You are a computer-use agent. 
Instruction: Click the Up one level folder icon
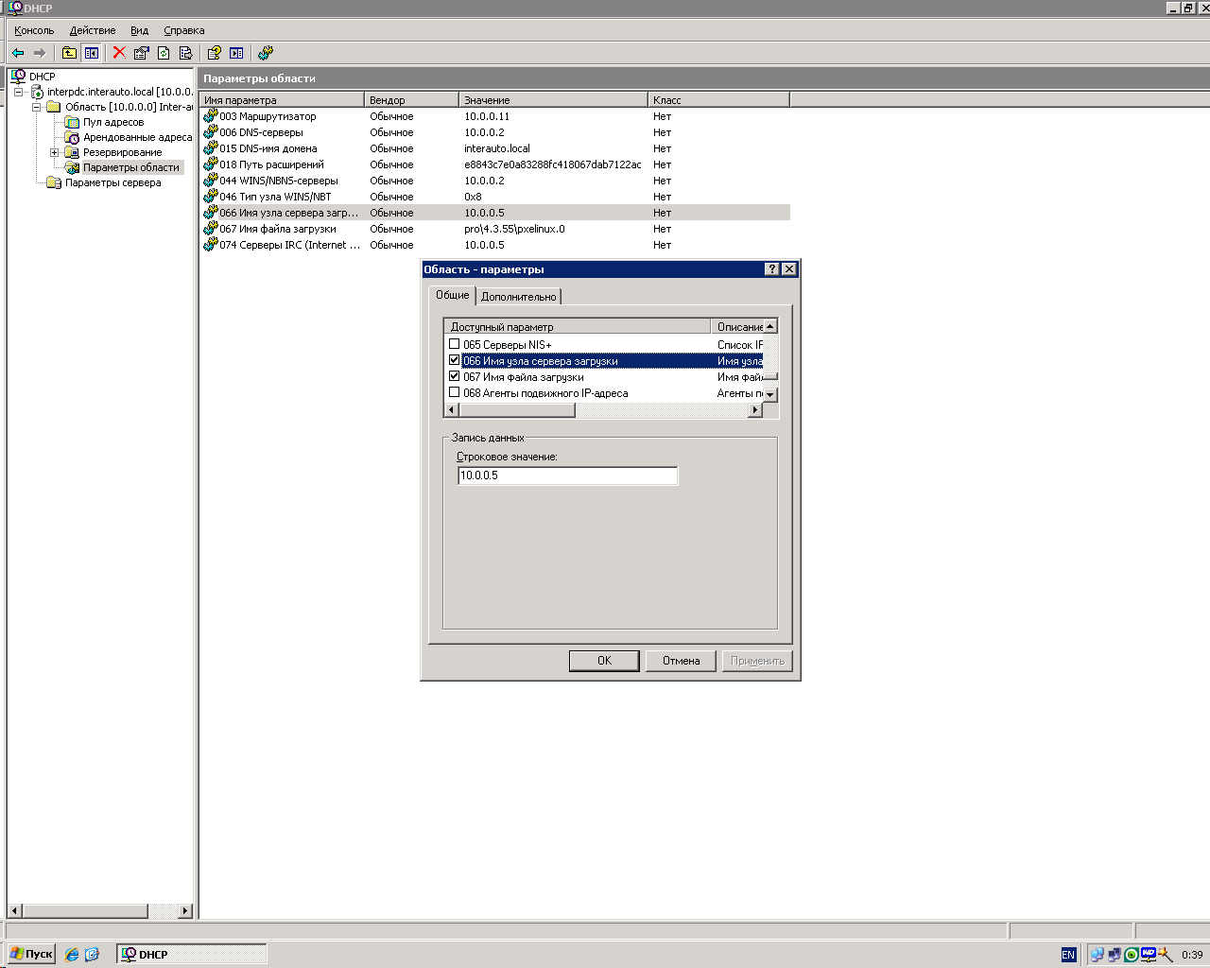tap(69, 52)
